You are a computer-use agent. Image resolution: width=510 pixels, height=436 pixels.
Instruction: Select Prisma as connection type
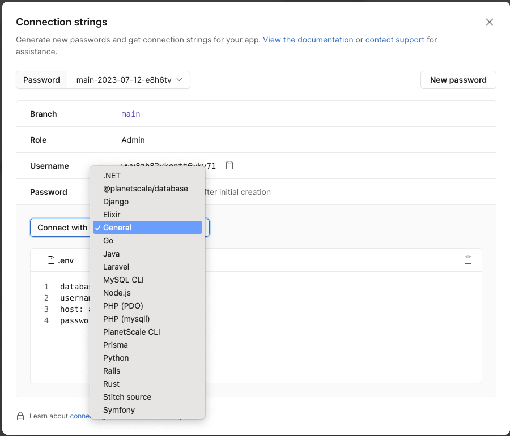pos(116,345)
